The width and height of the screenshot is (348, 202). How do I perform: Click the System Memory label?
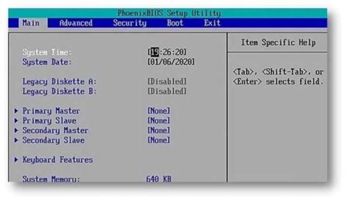pyautogui.click(x=51, y=179)
